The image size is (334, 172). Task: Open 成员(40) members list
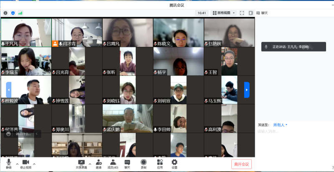coord(113,163)
